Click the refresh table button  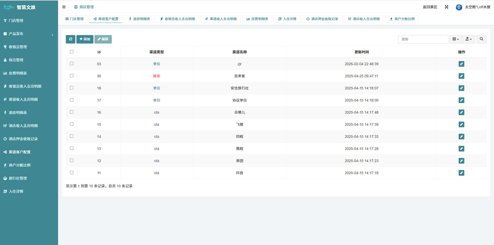coord(70,39)
